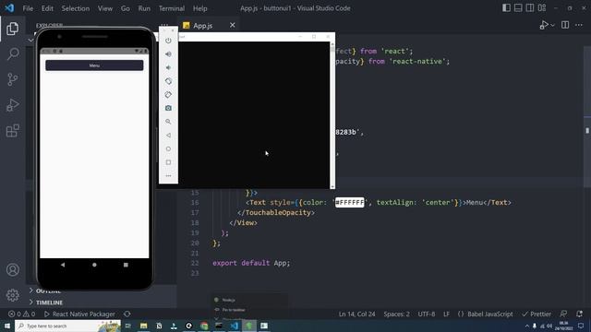Open the Terminal menu
Viewport: 591px width, 332px height.
172,8
